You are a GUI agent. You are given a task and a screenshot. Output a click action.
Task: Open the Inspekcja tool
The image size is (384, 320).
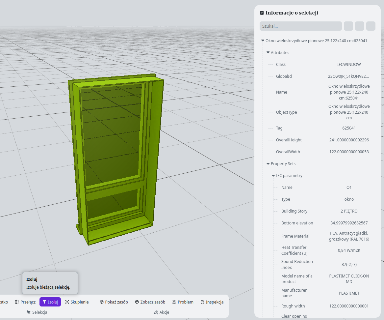[212, 302]
